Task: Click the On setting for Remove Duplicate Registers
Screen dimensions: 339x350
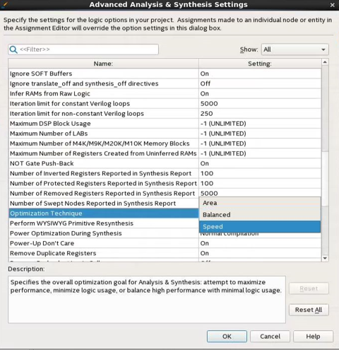Action: pos(260,253)
